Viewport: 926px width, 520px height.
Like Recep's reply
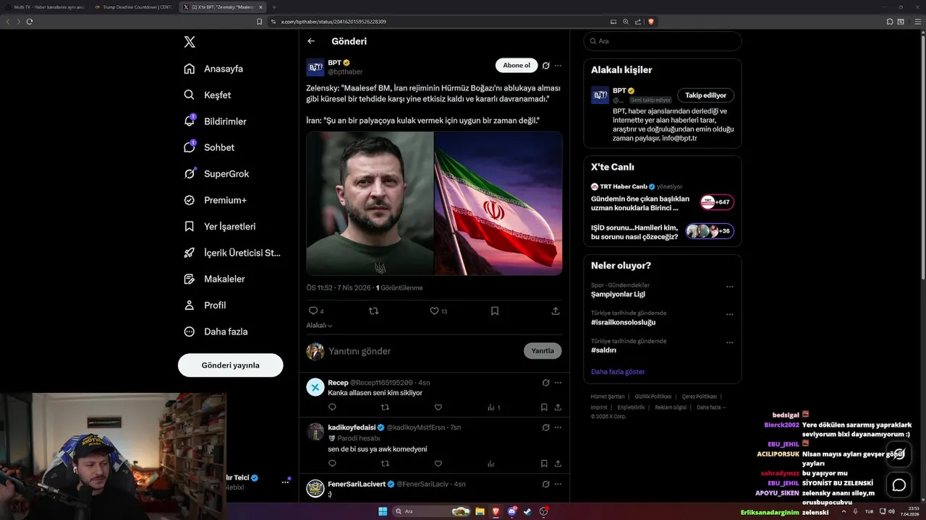tap(438, 407)
